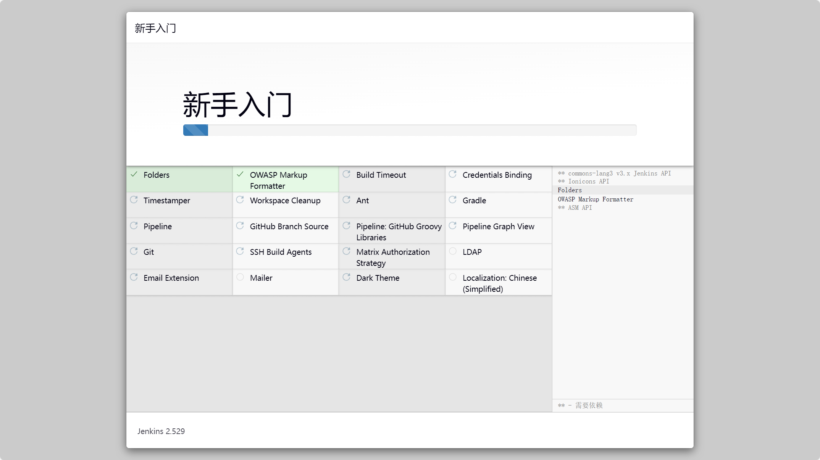
Task: Click the spinner icon next to Credentials Binding
Action: [x=452, y=174]
